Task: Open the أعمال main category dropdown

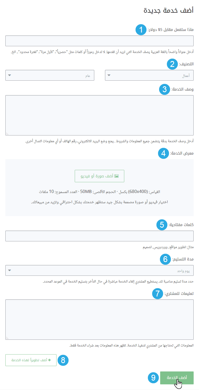Action: pos(149,76)
